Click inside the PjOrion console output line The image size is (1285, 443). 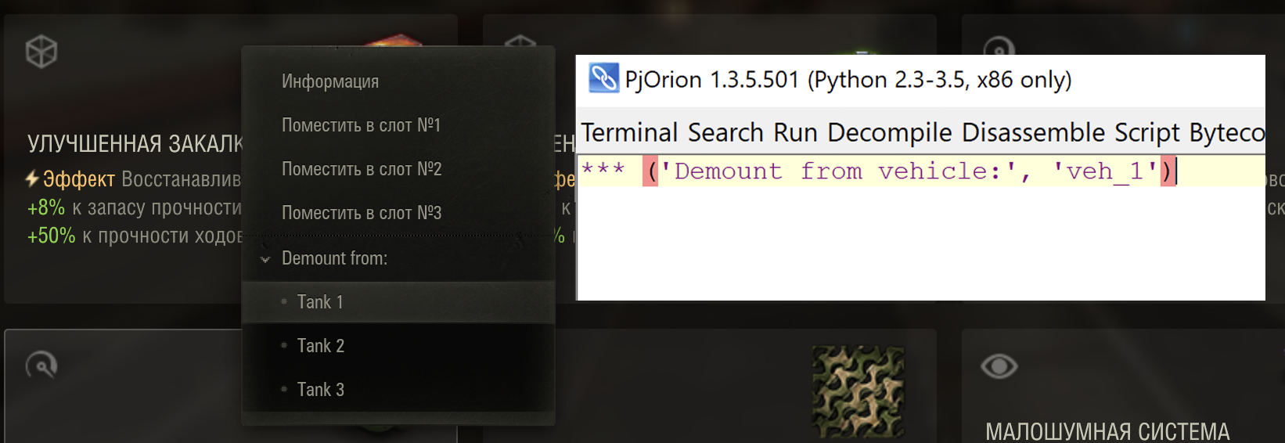[x=920, y=171]
